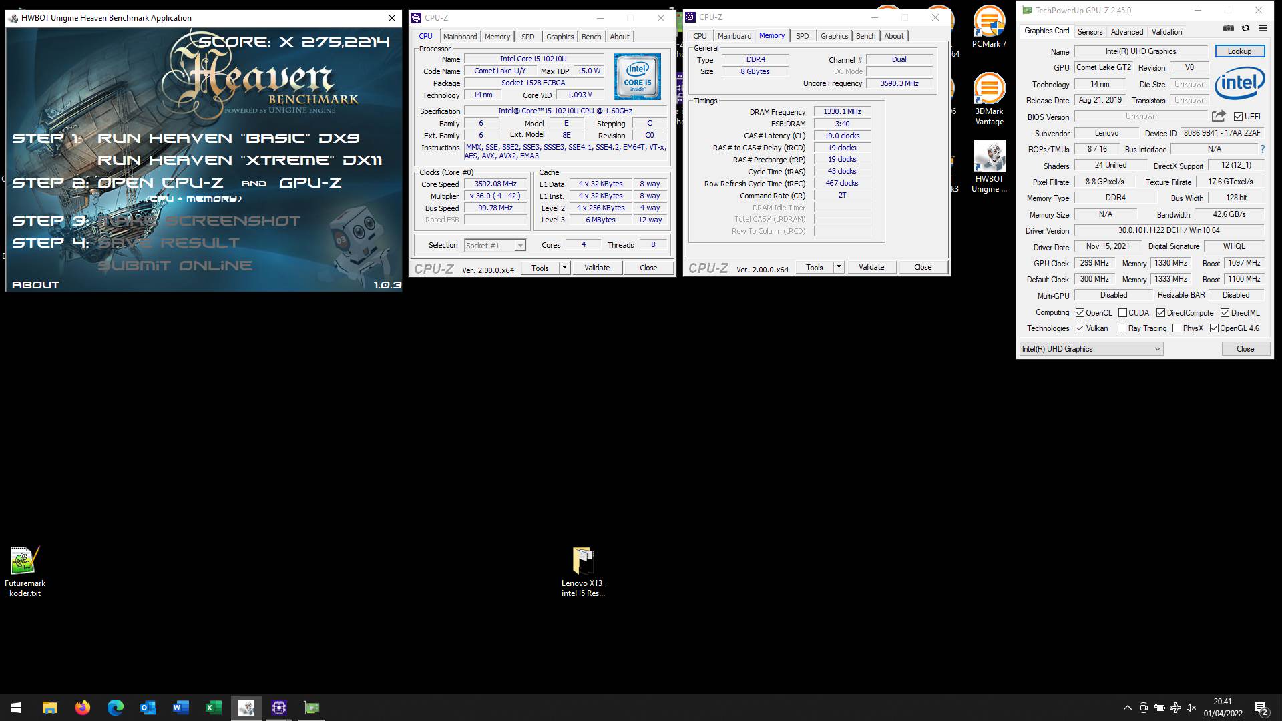Click the taskbar clock showing 20.41

(x=1223, y=708)
